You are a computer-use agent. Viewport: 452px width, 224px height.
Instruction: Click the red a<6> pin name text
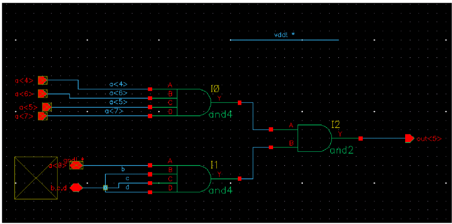(25, 94)
